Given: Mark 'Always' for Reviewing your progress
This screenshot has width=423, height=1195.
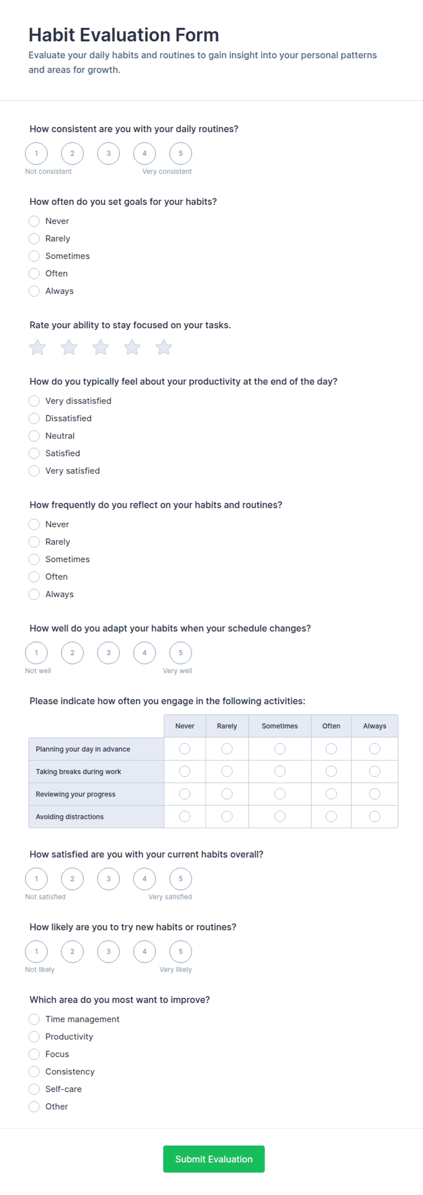Looking at the screenshot, I should (375, 794).
